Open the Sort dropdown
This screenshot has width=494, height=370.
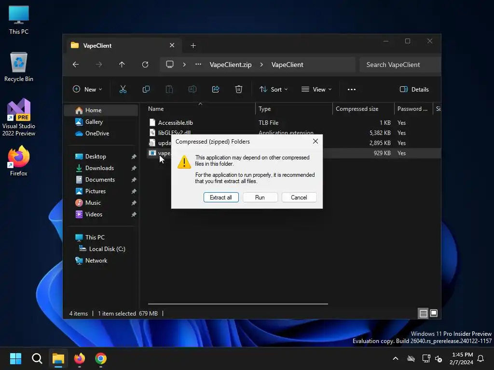[274, 89]
